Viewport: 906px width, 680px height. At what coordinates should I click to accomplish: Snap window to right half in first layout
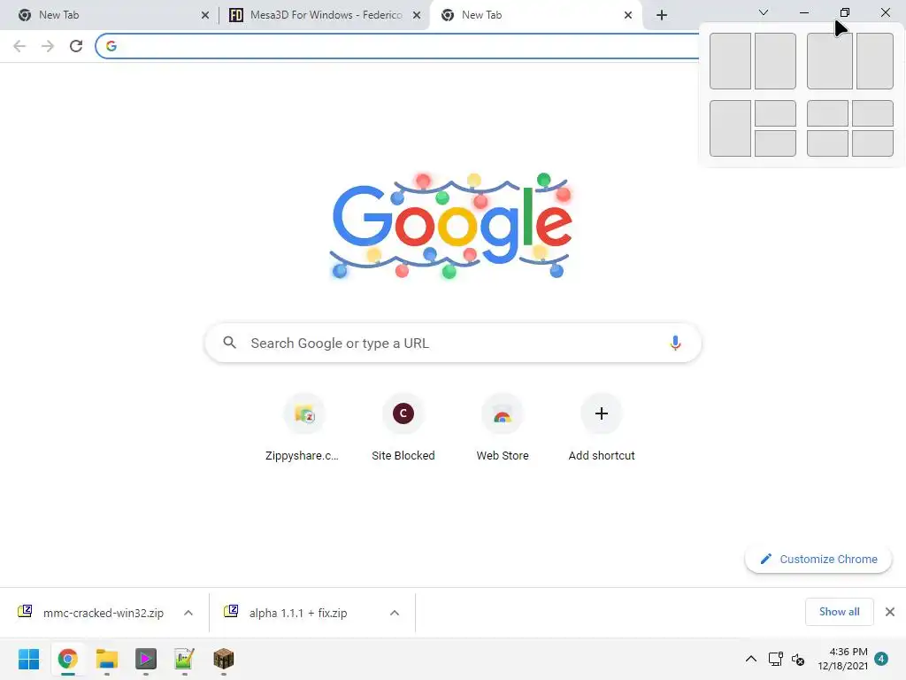tap(775, 61)
